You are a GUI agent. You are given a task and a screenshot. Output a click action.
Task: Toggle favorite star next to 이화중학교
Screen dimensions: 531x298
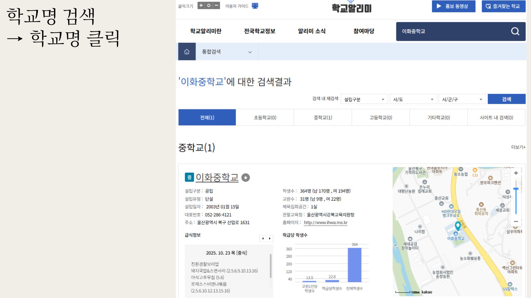tap(245, 177)
